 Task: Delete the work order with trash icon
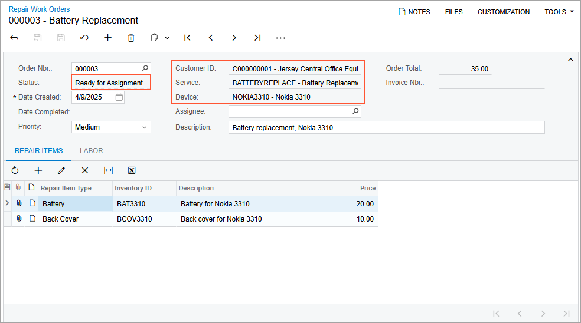tap(131, 38)
